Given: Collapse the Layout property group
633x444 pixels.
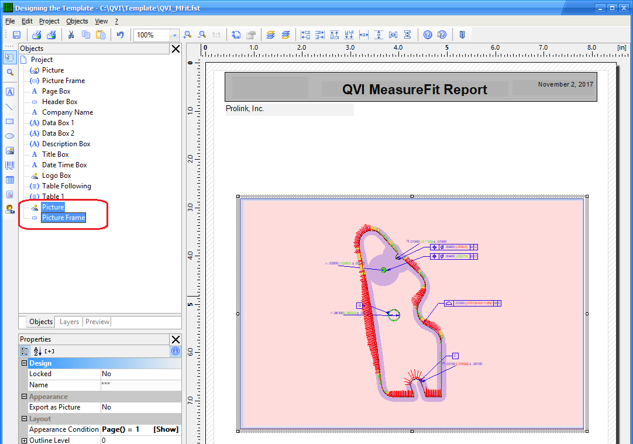Looking at the screenshot, I should tap(24, 419).
